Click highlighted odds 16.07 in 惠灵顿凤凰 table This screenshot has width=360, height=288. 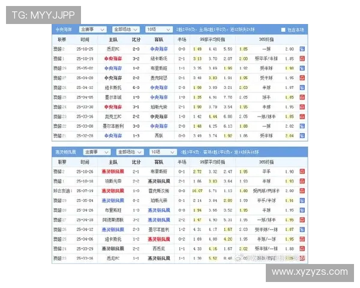click(x=197, y=191)
